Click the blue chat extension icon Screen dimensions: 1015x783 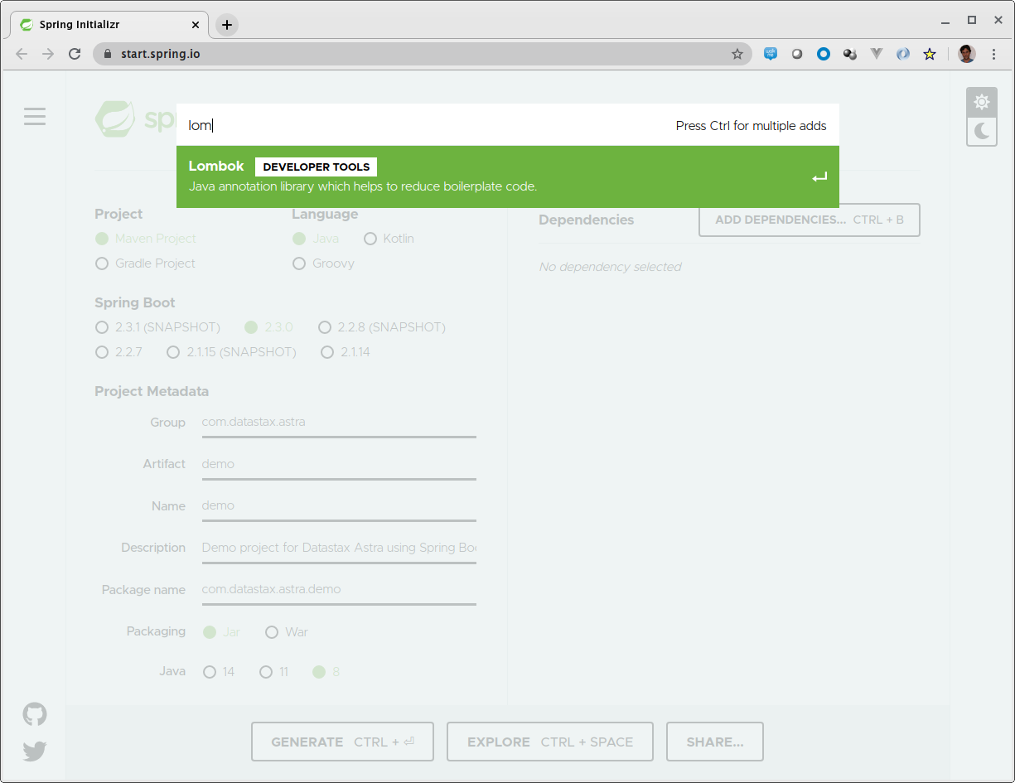[x=771, y=54]
